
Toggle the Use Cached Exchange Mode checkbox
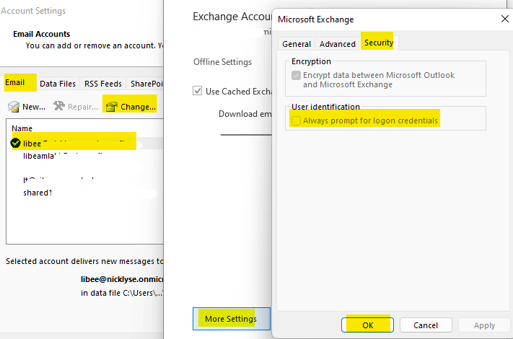click(x=198, y=91)
